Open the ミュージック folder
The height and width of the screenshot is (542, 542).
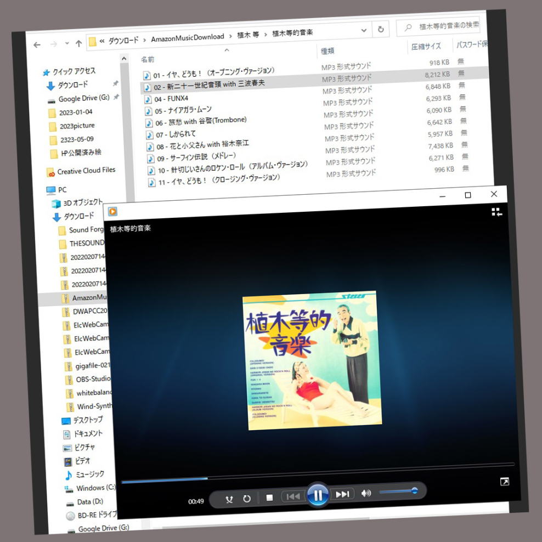(84, 475)
